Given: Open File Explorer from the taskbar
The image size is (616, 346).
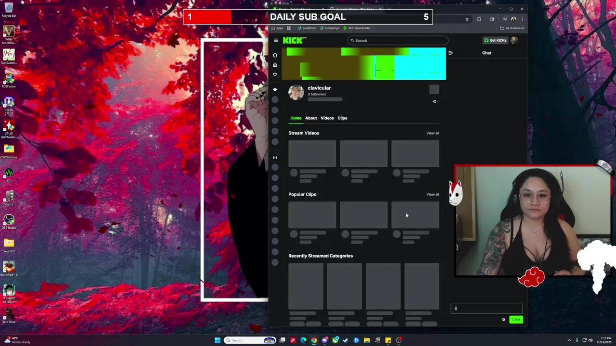Looking at the screenshot, I should coord(367,340).
